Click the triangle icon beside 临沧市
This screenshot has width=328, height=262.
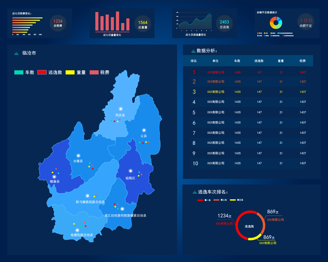[16, 53]
